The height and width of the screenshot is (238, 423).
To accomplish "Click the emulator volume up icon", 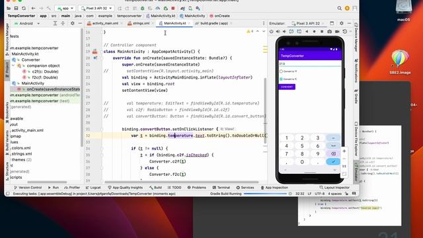I will coord(278,32).
